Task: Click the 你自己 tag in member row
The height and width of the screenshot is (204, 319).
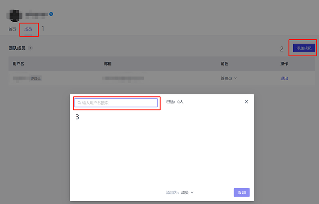Action: coord(36,78)
